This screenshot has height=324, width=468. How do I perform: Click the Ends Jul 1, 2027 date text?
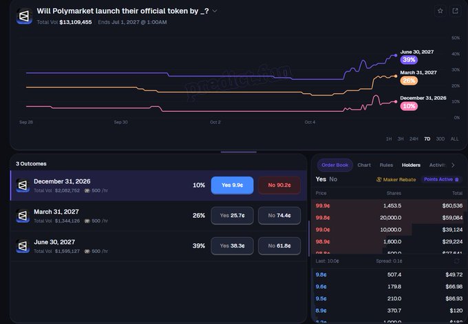(132, 22)
